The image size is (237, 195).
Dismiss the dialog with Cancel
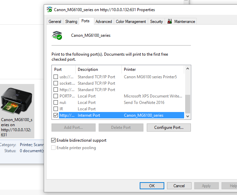[x=179, y=186]
